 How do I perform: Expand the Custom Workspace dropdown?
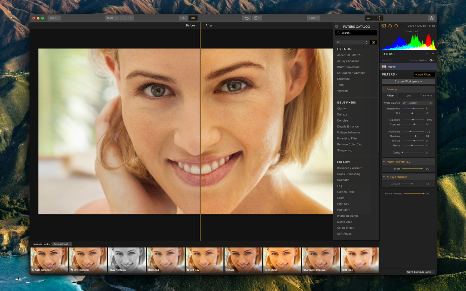(408, 81)
